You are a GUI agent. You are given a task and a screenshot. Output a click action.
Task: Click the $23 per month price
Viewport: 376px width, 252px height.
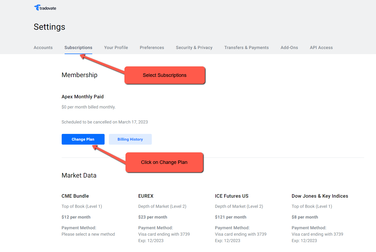[x=153, y=217]
